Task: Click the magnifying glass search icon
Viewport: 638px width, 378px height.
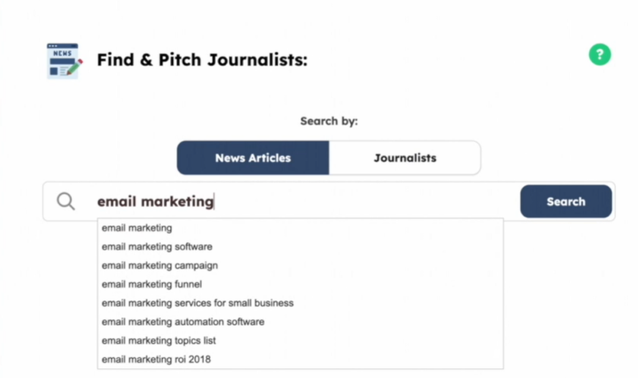Action: pyautogui.click(x=65, y=201)
